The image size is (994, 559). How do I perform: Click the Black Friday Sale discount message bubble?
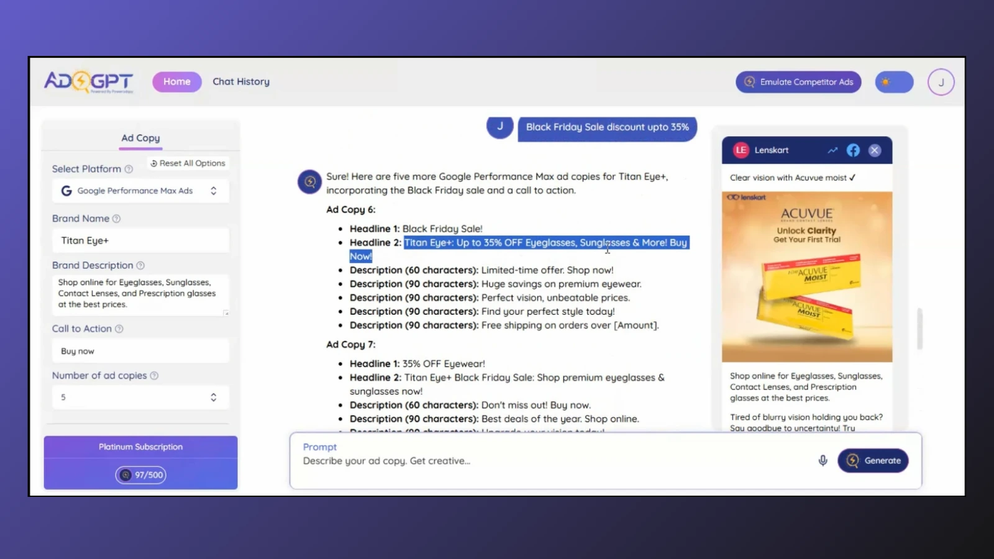[608, 127]
